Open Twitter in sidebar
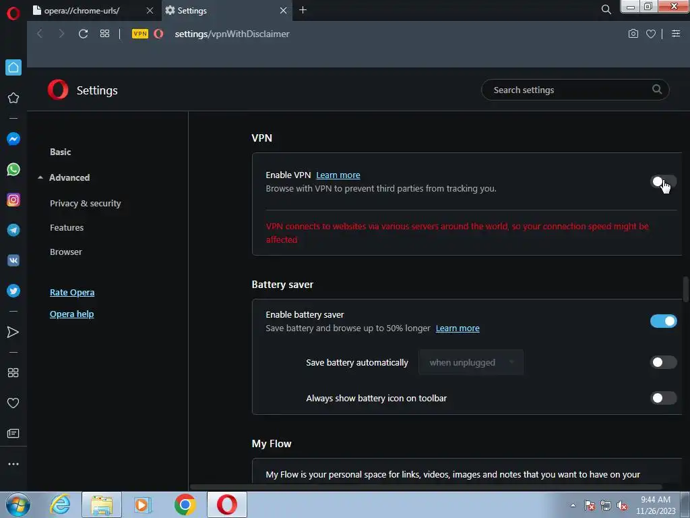Screen dimensions: 690x518 [x=13, y=291]
